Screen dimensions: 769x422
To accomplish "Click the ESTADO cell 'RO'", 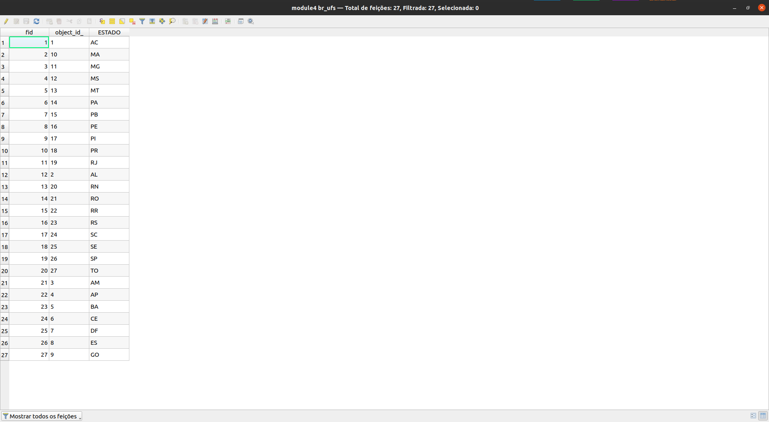I will point(109,199).
